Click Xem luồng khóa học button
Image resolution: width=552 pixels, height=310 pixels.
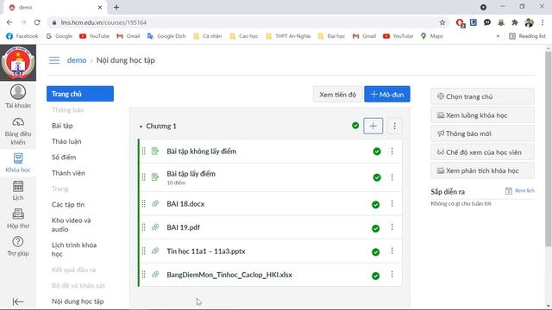pyautogui.click(x=482, y=115)
